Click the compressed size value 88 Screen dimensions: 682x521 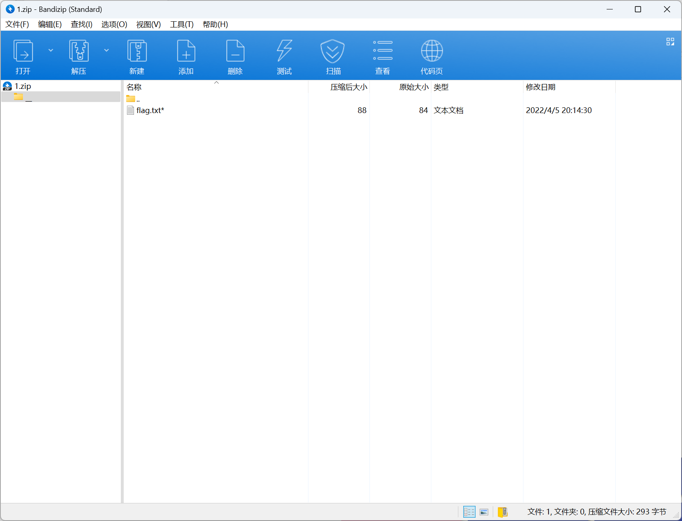click(x=362, y=111)
